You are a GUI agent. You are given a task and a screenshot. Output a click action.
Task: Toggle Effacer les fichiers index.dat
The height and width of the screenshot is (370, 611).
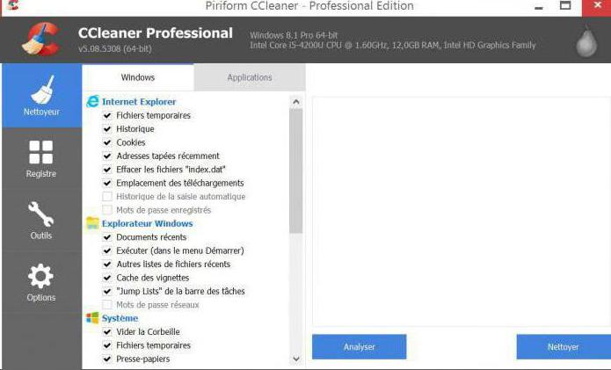coord(107,170)
